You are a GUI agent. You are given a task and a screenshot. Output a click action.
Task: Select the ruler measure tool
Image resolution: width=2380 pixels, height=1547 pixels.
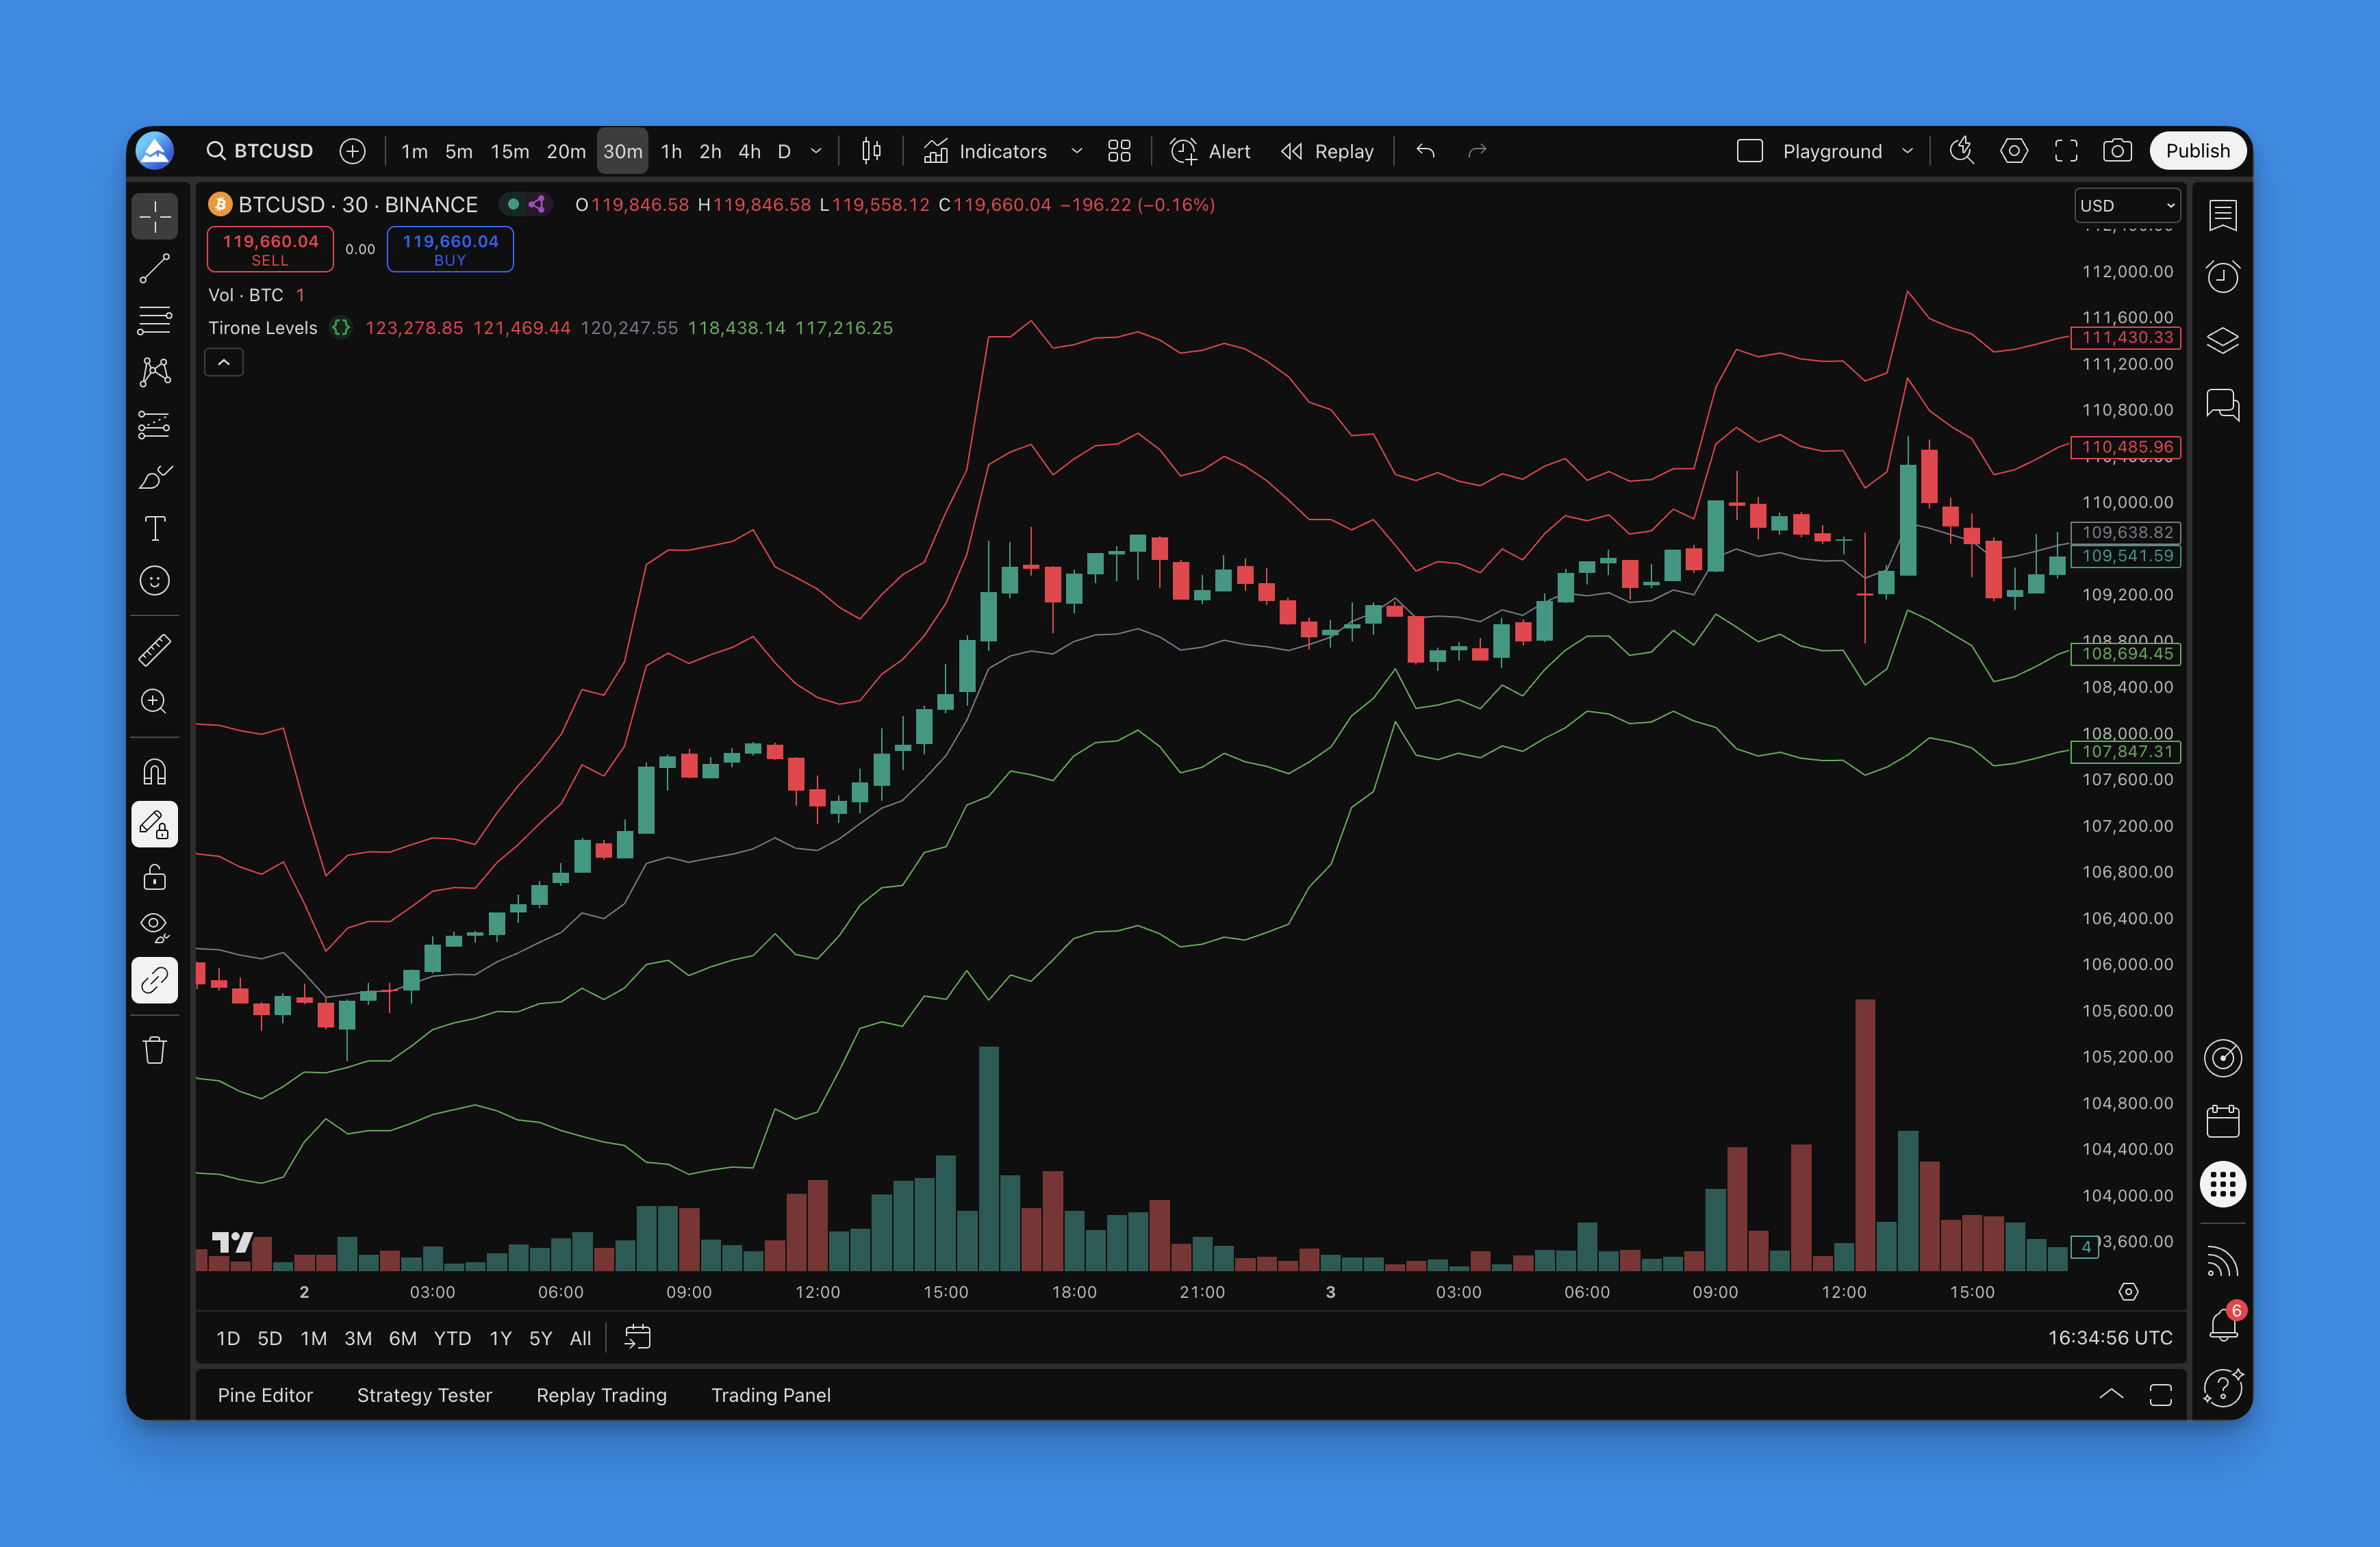point(154,650)
